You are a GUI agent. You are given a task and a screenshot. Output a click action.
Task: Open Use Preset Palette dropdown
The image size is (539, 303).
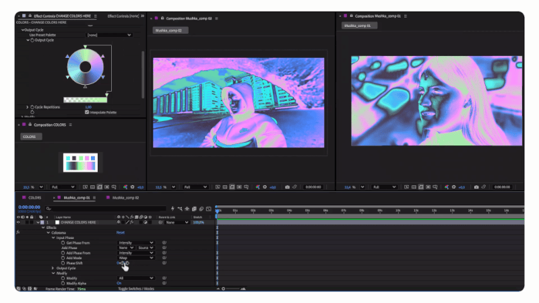[109, 35]
